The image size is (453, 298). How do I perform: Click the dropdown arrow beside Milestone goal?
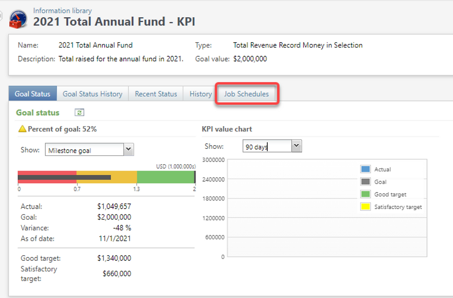pyautogui.click(x=128, y=149)
